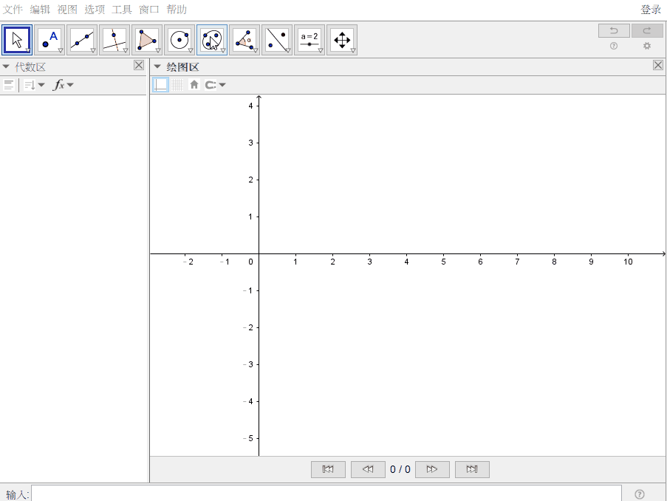This screenshot has width=667, height=501.
Task: Select the Move graphics view tool
Action: [342, 40]
